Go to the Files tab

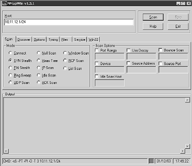click(66, 40)
